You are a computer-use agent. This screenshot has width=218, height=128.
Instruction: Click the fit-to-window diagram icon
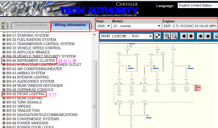pyautogui.click(x=158, y=36)
